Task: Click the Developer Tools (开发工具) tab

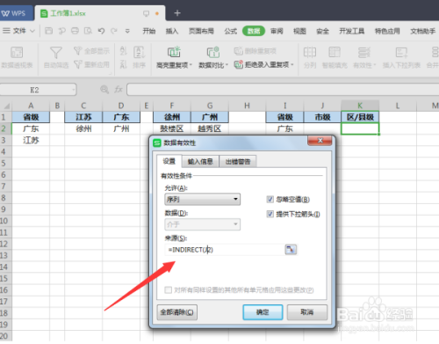Action: point(351,31)
